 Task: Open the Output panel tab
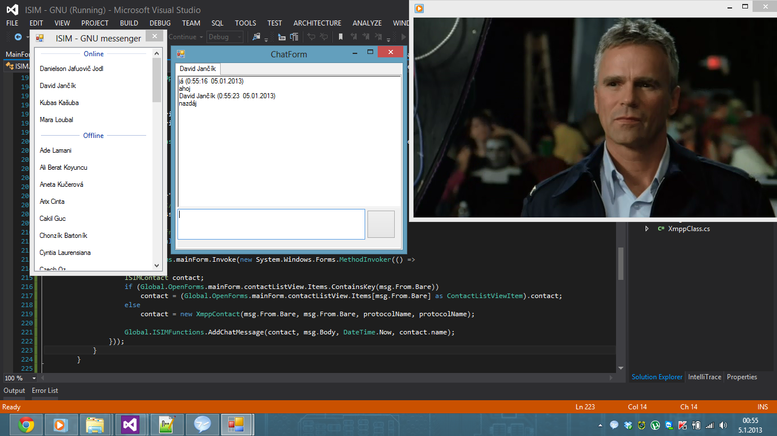[14, 391]
